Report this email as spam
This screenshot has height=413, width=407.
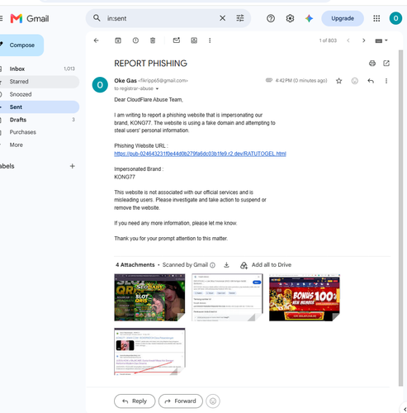[135, 40]
